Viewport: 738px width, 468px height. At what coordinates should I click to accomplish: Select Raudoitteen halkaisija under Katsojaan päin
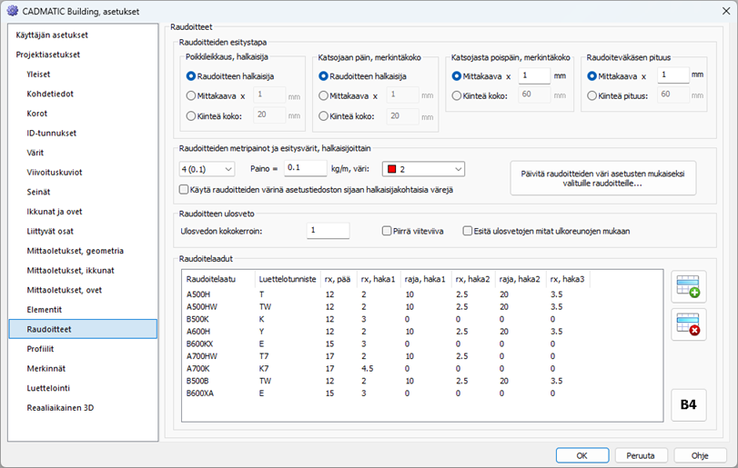tap(362, 76)
